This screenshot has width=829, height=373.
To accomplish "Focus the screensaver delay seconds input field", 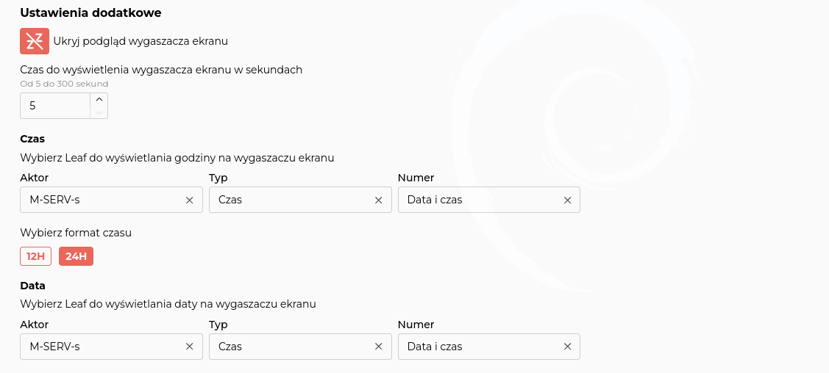I will click(55, 106).
